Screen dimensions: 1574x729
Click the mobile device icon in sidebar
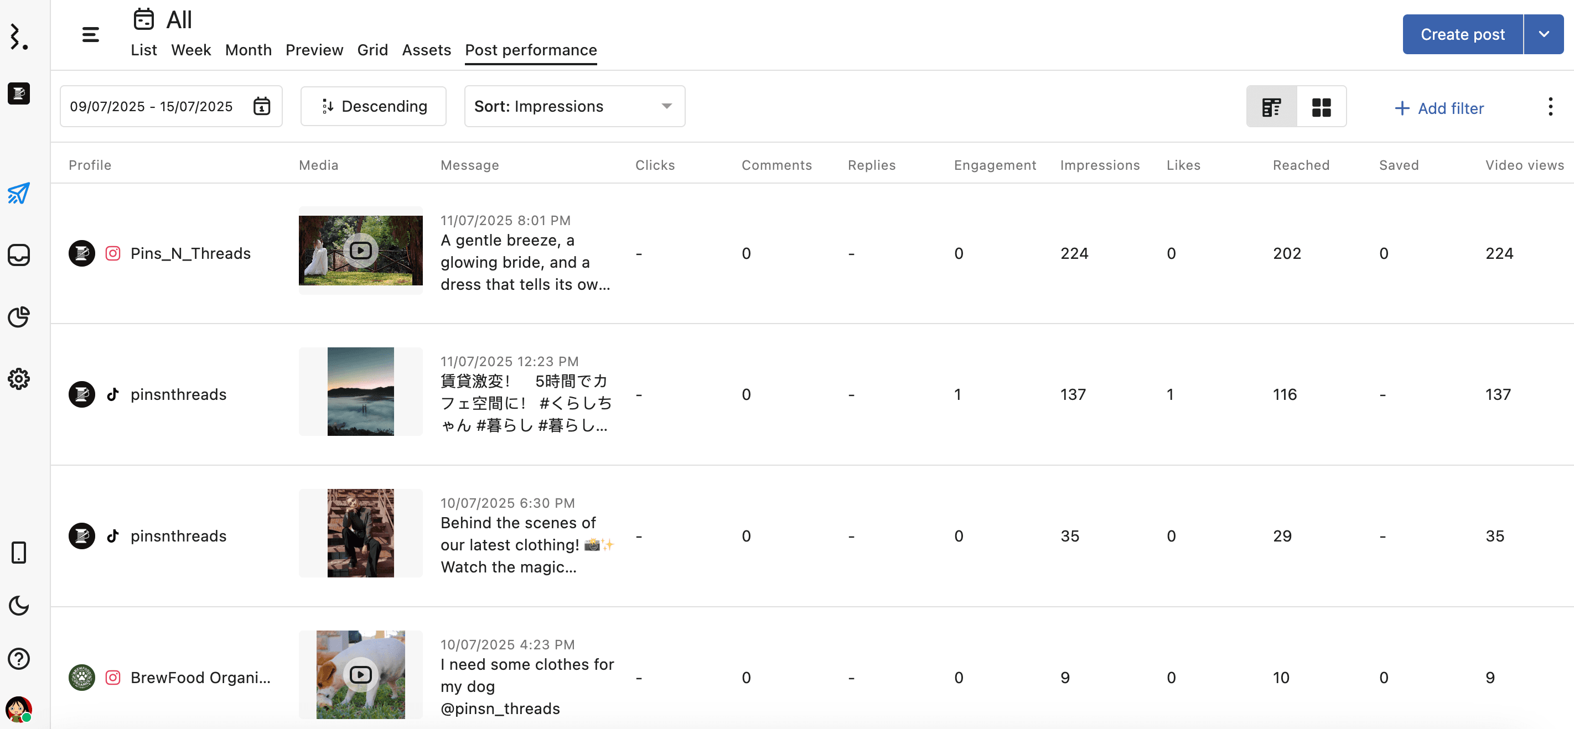tap(18, 553)
